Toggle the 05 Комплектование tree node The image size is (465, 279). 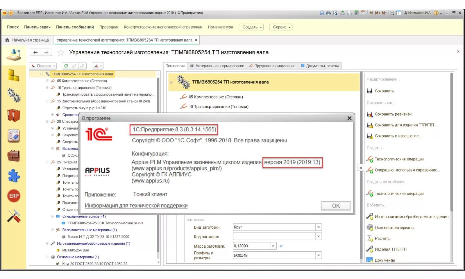[47, 81]
